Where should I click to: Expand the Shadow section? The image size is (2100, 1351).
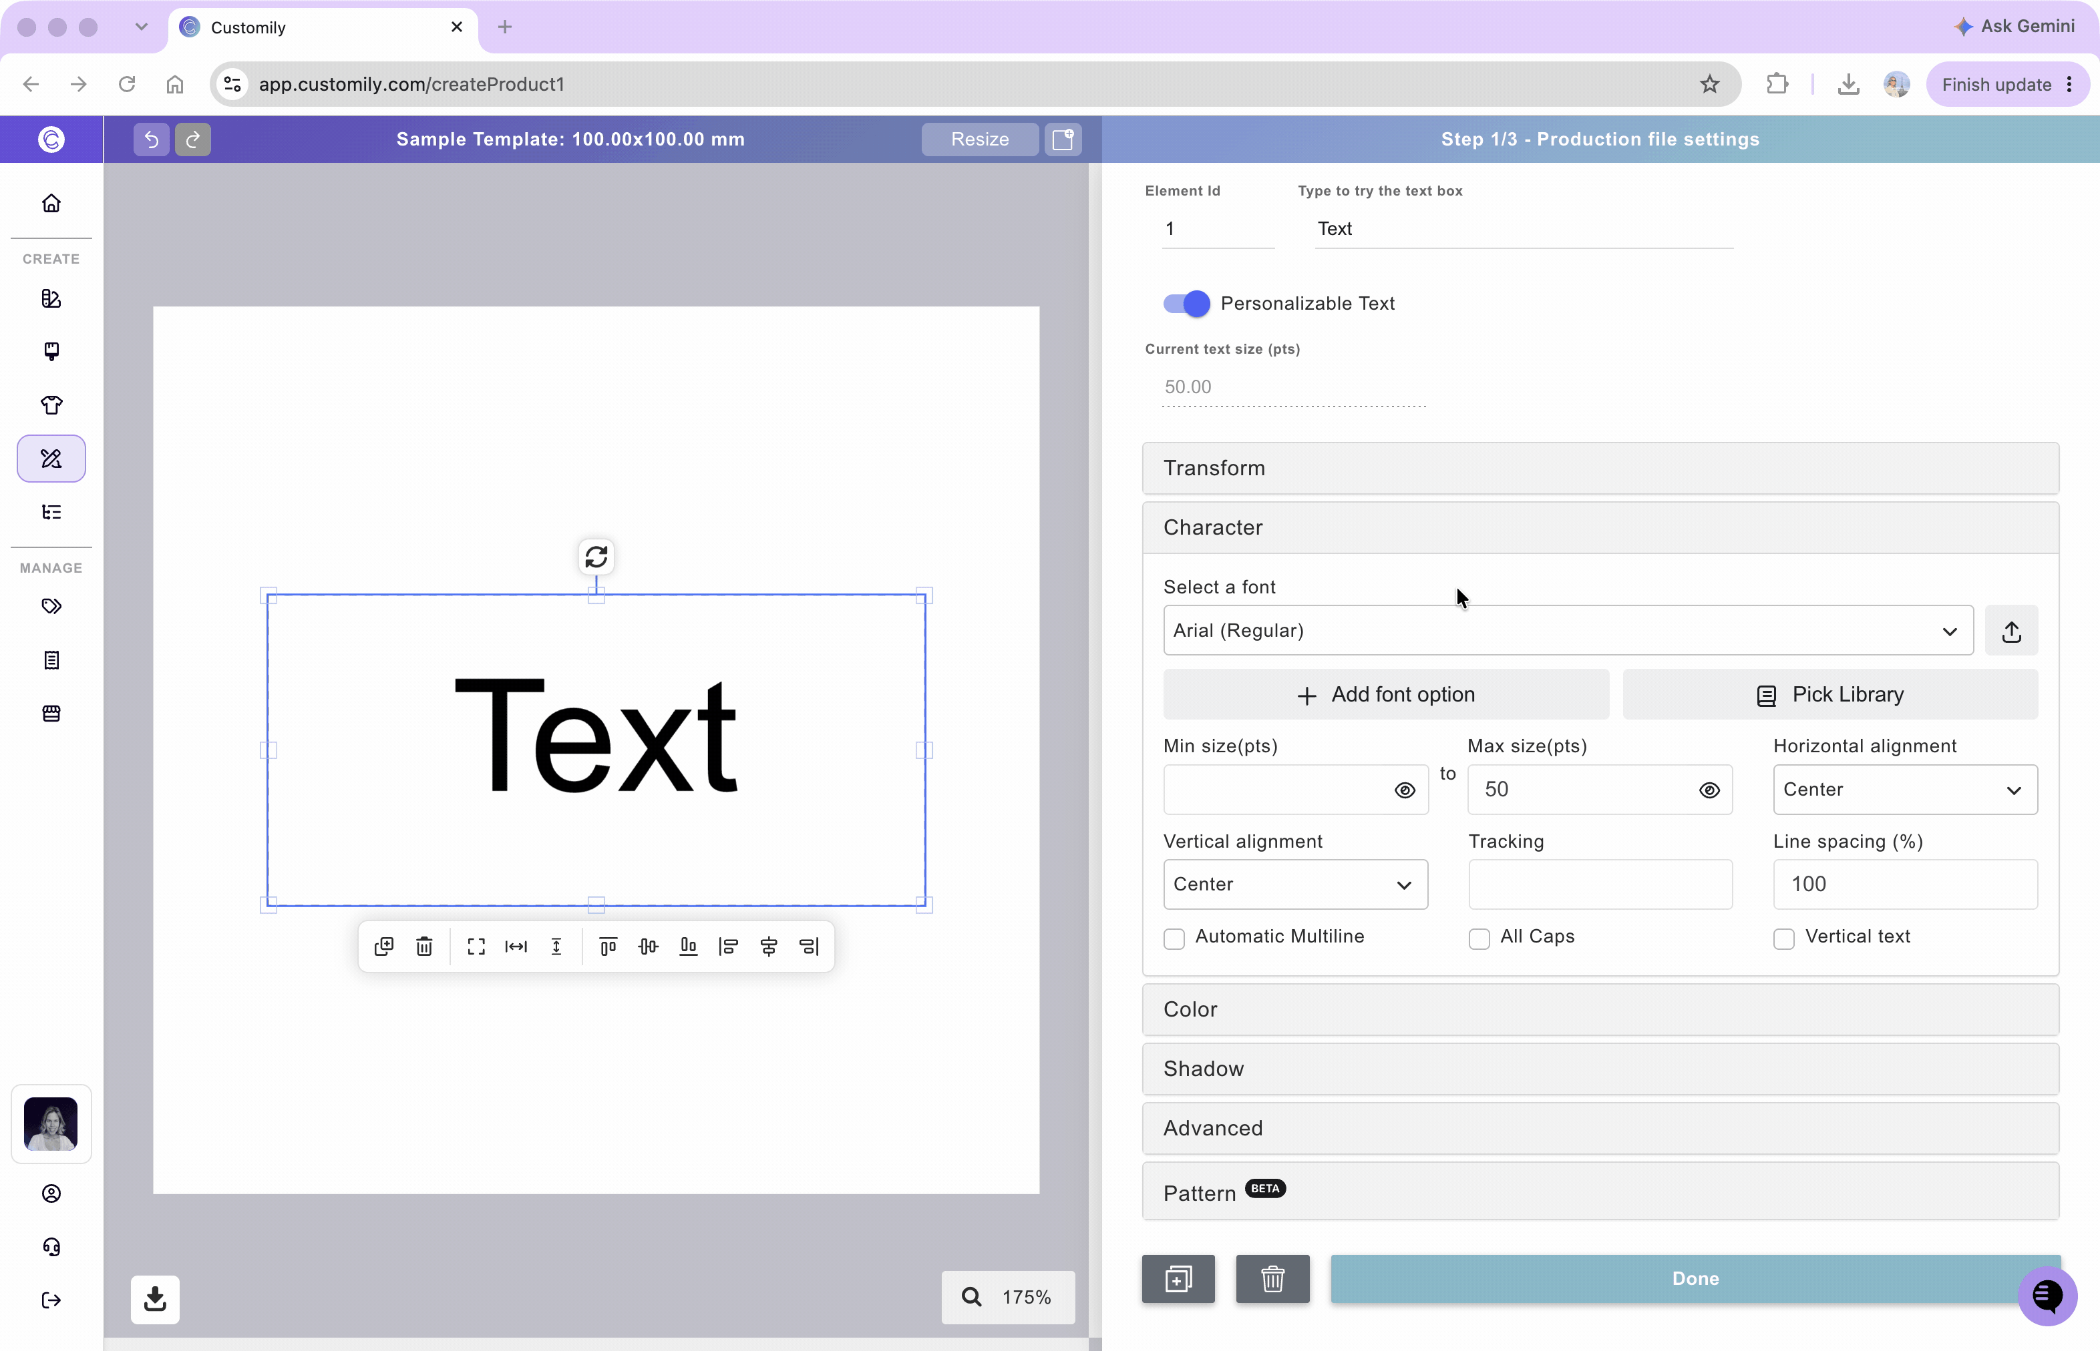(1600, 1069)
